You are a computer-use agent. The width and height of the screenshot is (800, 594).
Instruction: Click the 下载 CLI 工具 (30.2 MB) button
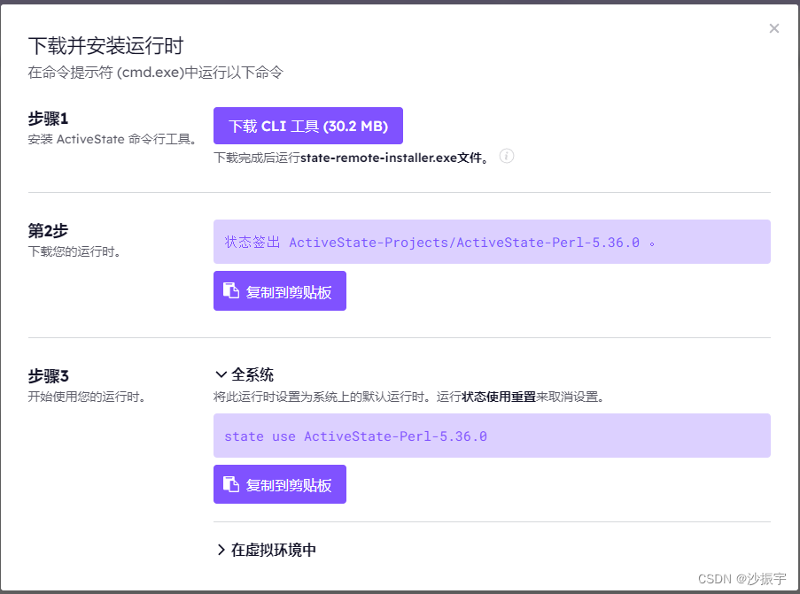308,126
